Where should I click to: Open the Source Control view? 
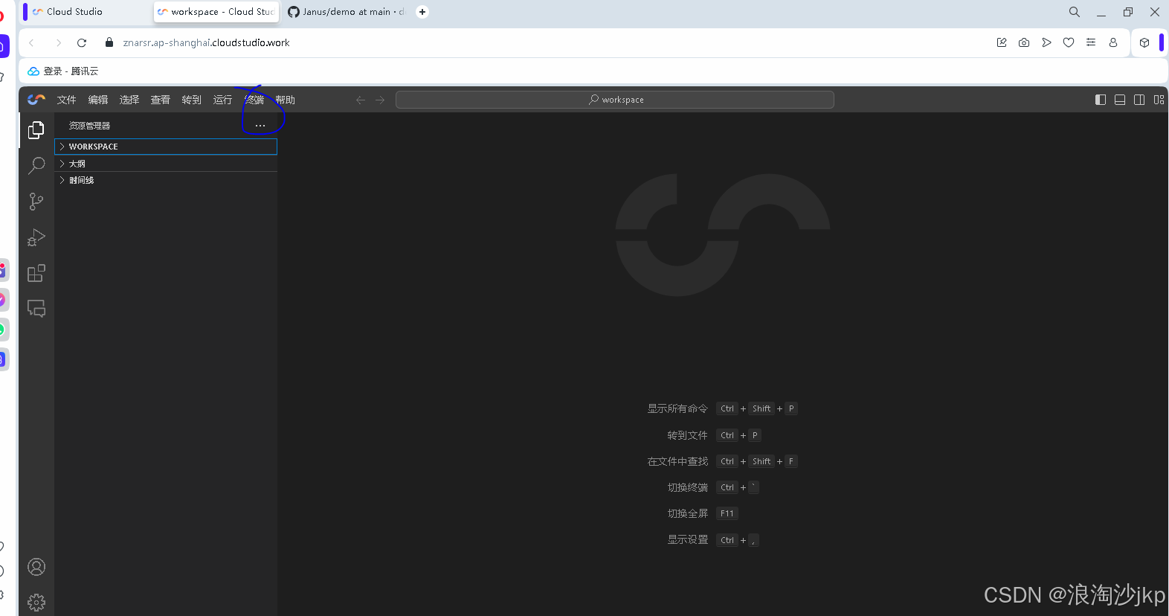pyautogui.click(x=36, y=202)
